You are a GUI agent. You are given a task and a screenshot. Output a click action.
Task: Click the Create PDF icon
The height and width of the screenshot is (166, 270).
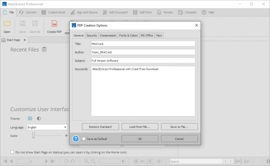point(54,23)
